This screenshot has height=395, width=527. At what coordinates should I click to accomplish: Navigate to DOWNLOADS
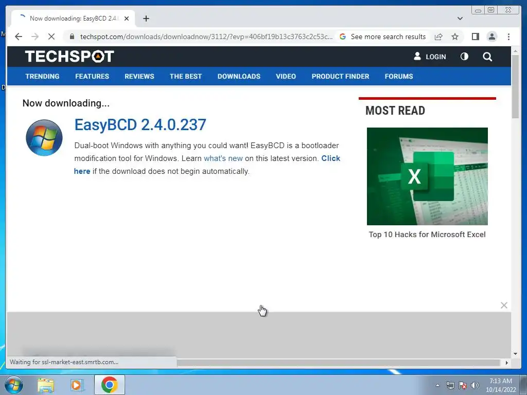[x=239, y=76]
